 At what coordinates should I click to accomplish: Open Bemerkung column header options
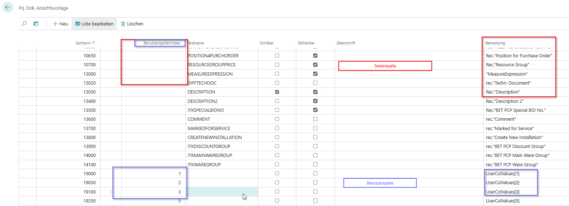point(495,43)
